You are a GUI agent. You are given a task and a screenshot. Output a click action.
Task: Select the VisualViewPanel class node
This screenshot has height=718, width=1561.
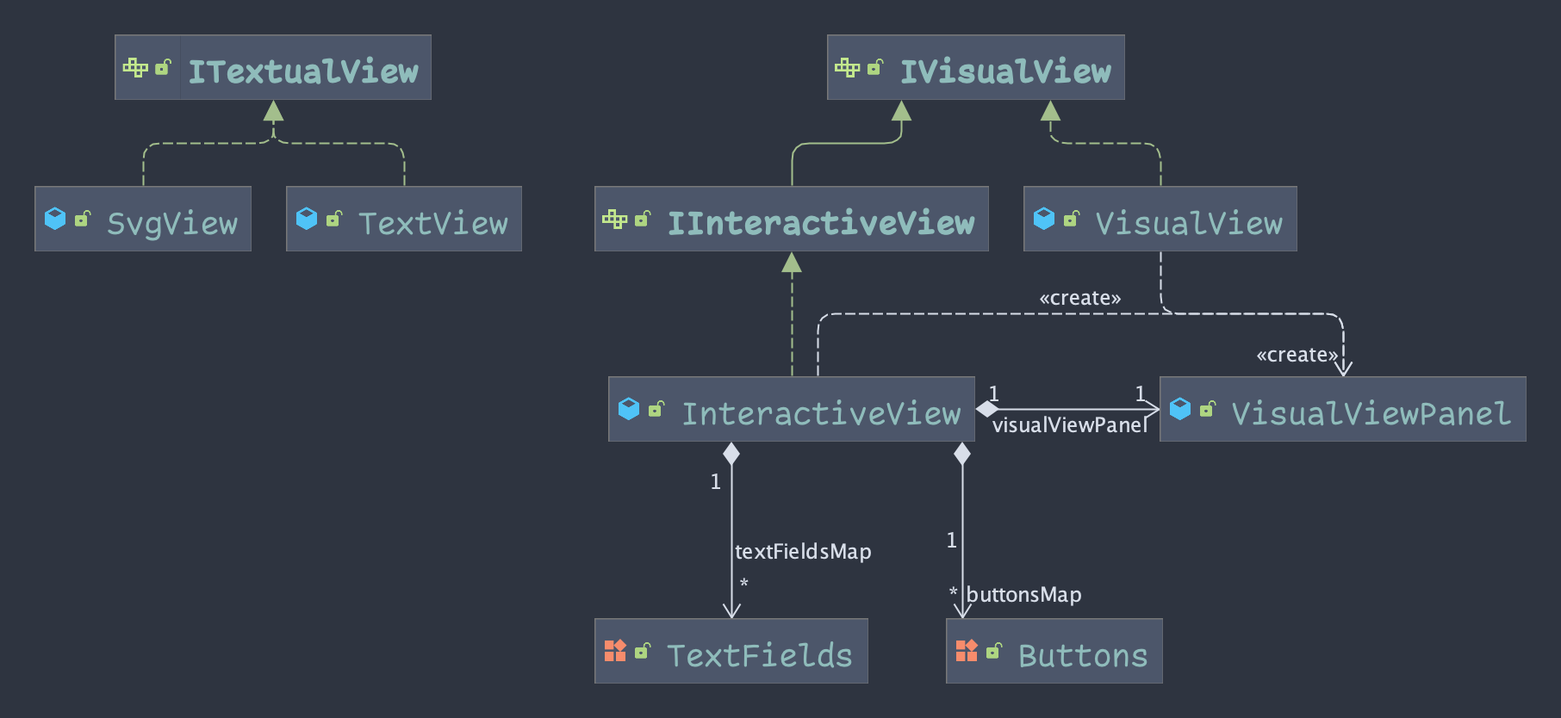tap(1343, 409)
